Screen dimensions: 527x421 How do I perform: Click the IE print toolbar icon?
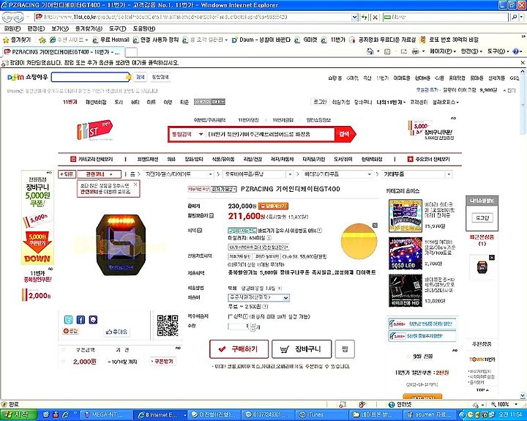coord(416,51)
